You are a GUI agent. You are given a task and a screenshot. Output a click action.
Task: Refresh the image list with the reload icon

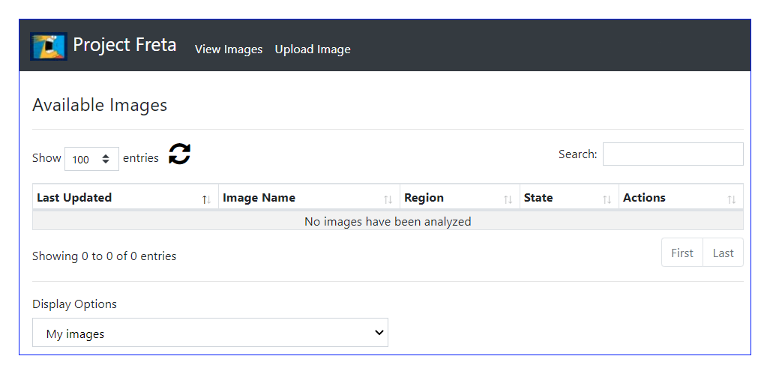[x=180, y=154]
